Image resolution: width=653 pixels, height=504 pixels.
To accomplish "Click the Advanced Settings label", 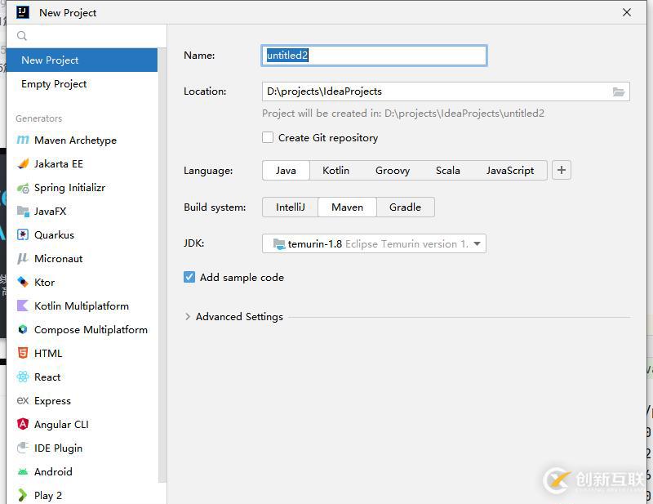I will tap(239, 317).
